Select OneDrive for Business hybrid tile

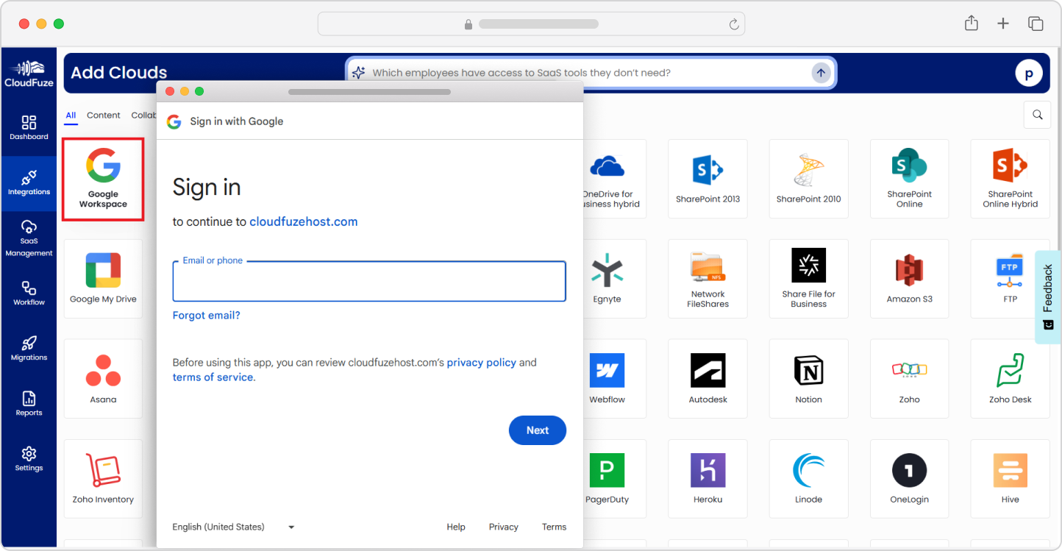click(x=615, y=179)
